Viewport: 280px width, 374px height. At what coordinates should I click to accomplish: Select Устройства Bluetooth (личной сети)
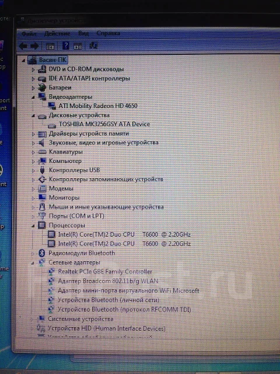point(108,300)
